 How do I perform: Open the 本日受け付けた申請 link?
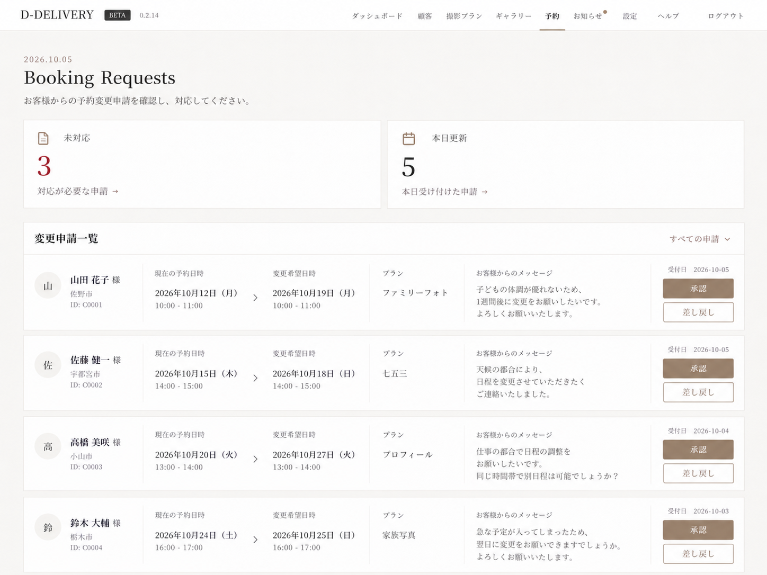click(x=444, y=192)
